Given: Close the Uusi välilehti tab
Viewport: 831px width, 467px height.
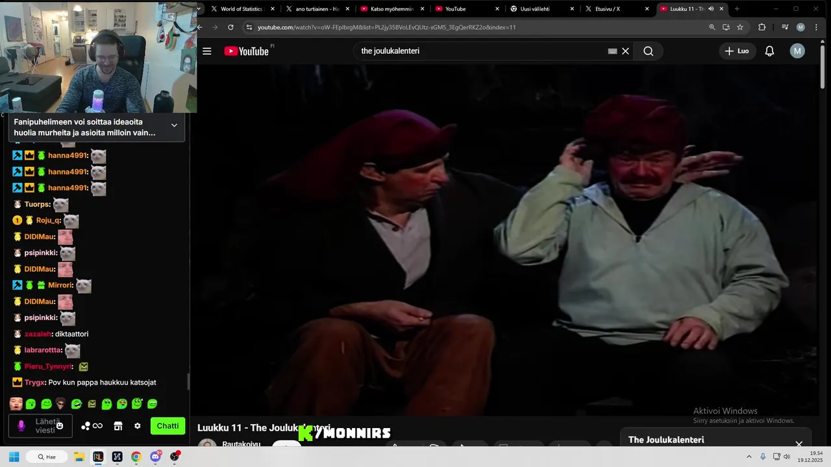Looking at the screenshot, I should [572, 9].
